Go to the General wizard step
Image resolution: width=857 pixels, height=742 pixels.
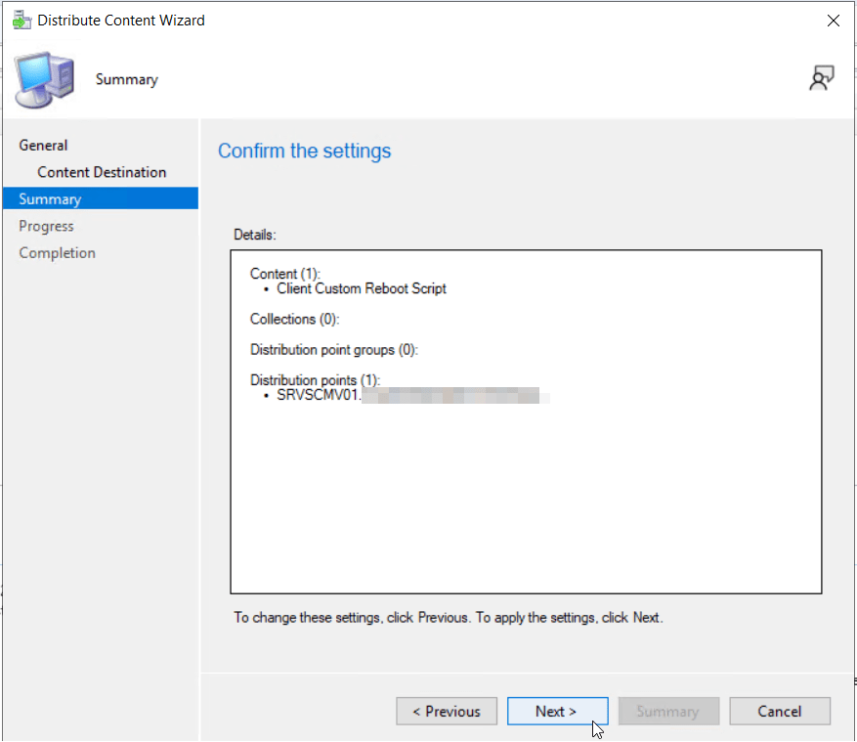44,146
